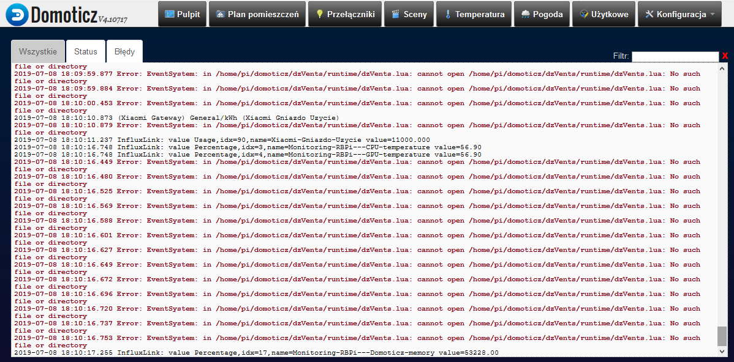The image size is (734, 362).
Task: Click the log scrollbar down arrow
Action: click(722, 351)
